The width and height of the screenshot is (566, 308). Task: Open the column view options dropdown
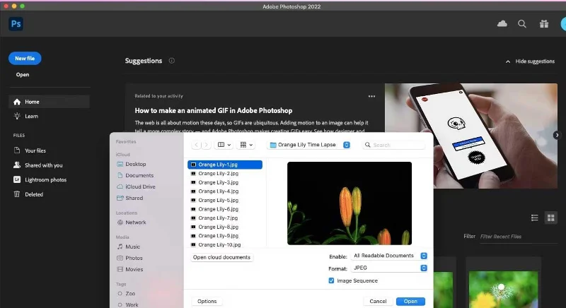point(224,145)
